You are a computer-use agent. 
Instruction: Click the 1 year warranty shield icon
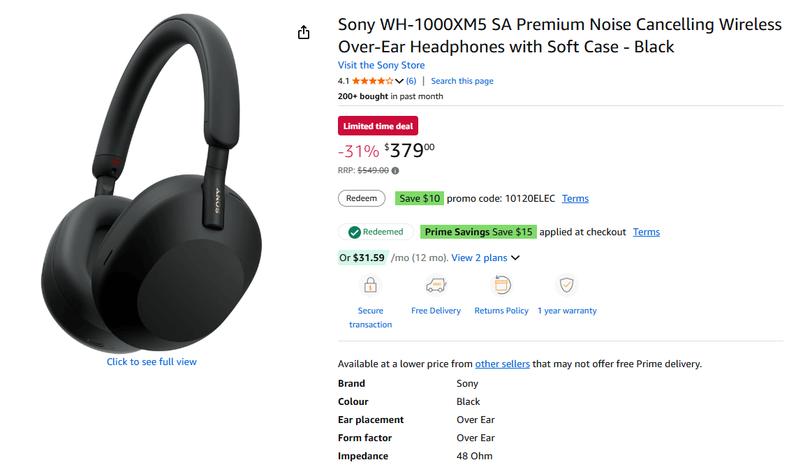[566, 286]
